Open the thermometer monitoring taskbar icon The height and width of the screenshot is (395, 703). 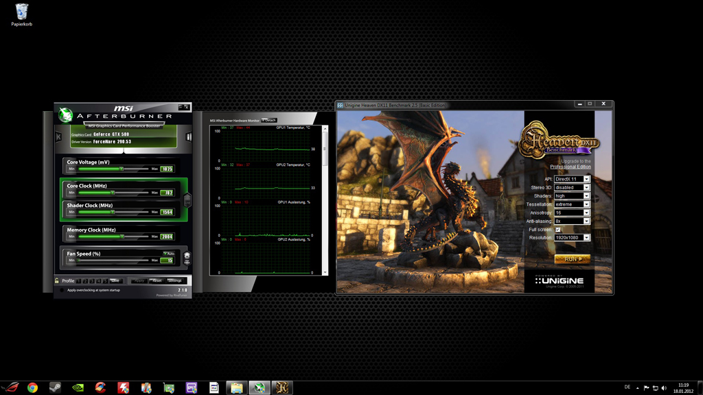[x=146, y=387]
